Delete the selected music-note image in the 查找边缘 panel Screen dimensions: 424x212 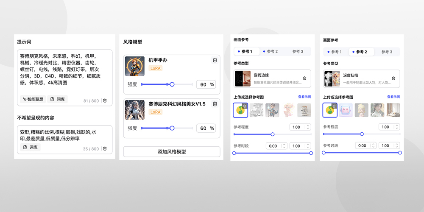245,106
